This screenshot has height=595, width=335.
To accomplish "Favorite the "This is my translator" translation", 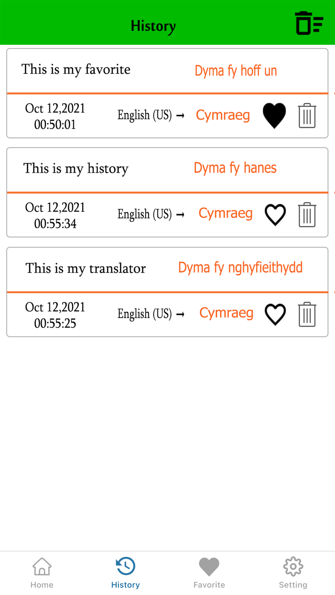I will click(x=275, y=314).
